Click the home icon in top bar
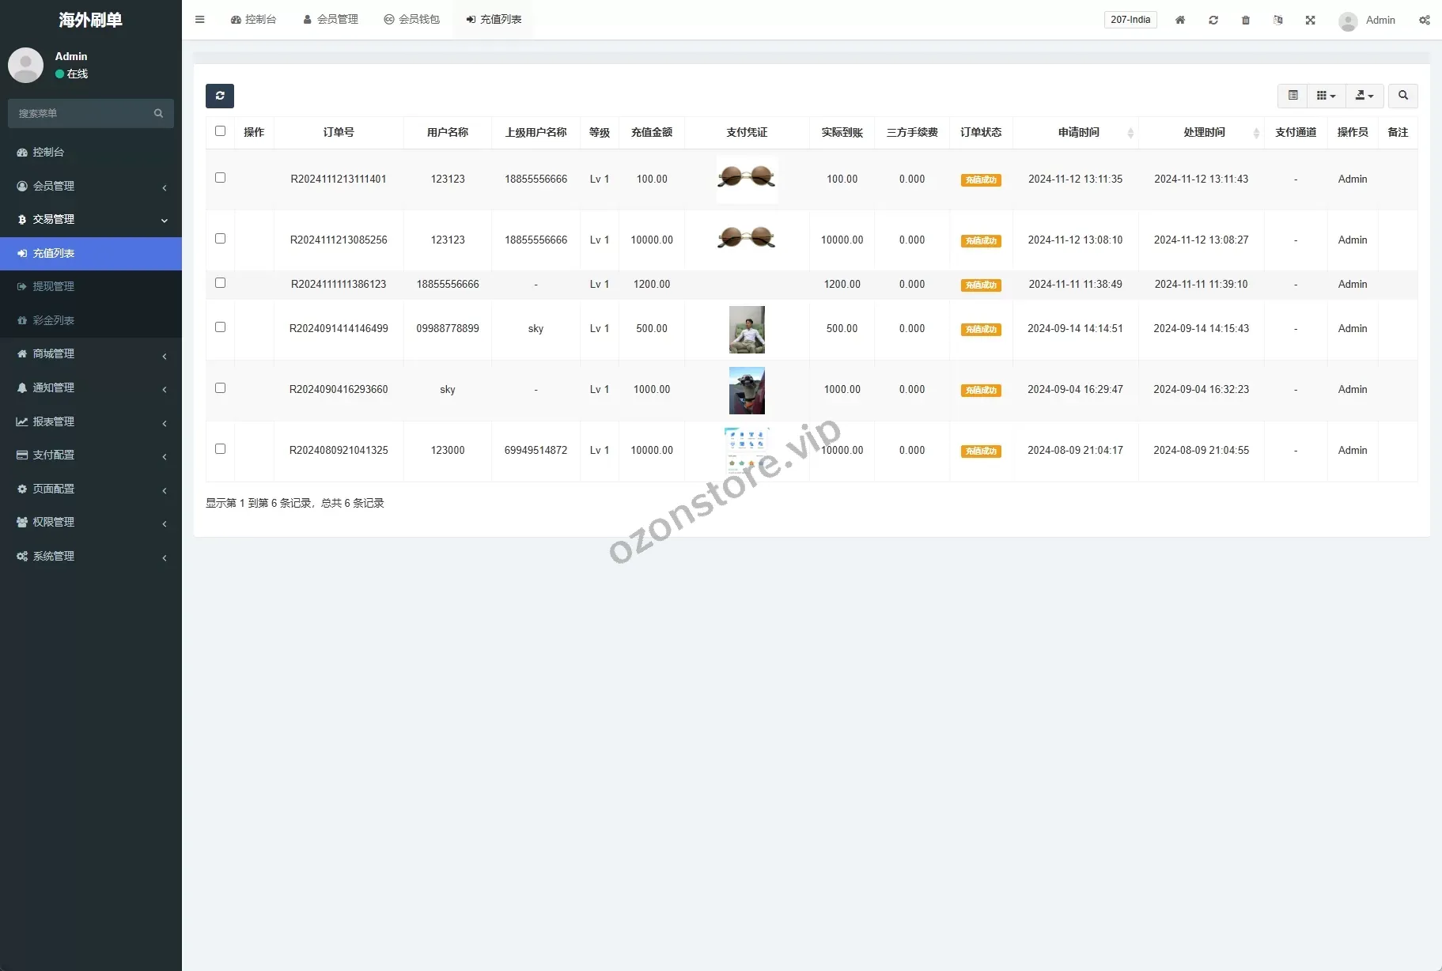This screenshot has height=971, width=1442. coord(1179,20)
